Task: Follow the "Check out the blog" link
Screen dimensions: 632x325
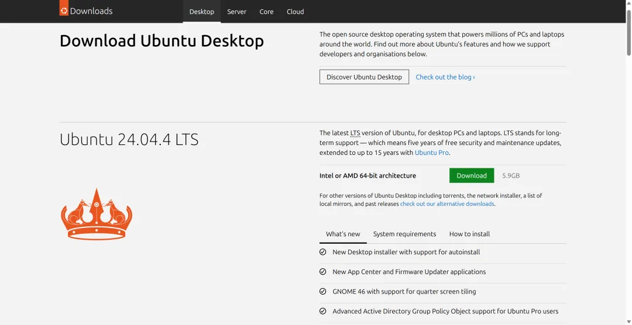Action: tap(445, 77)
